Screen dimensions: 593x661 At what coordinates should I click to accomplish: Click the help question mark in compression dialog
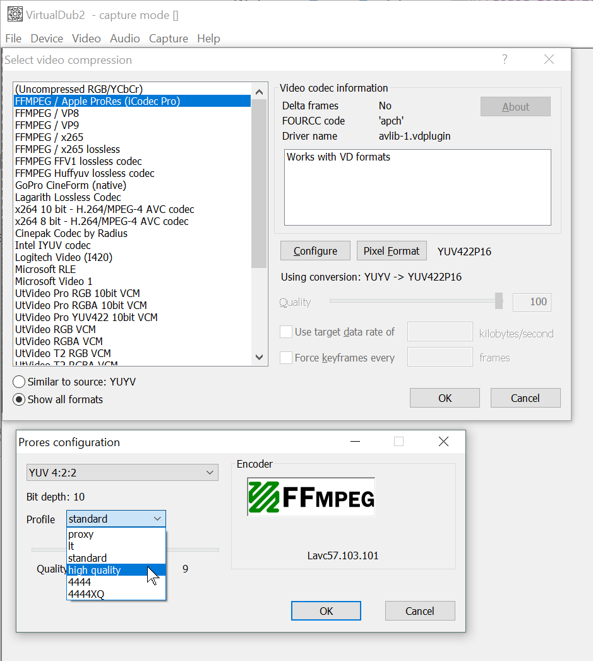505,59
